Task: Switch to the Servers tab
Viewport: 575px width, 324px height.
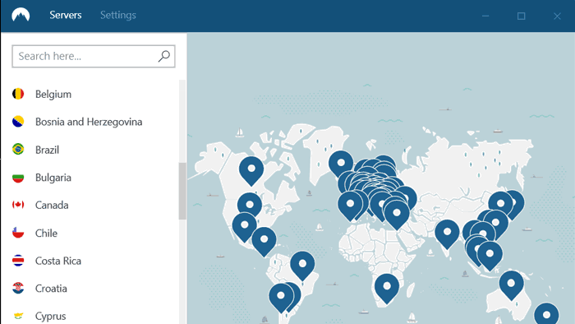Action: click(66, 15)
